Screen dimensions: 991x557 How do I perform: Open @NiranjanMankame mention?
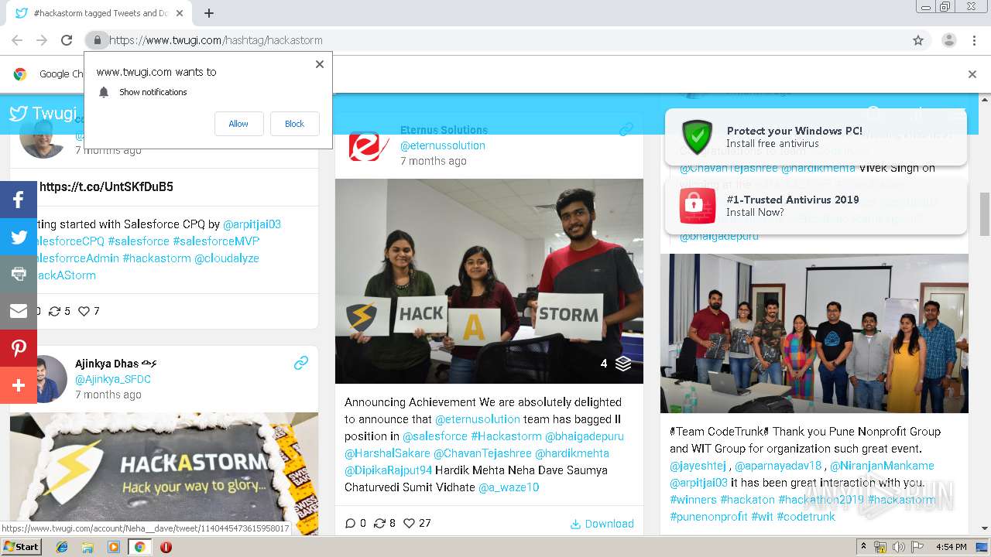pos(882,466)
